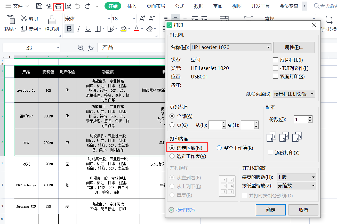Click the font color red A swatch

(137, 29)
